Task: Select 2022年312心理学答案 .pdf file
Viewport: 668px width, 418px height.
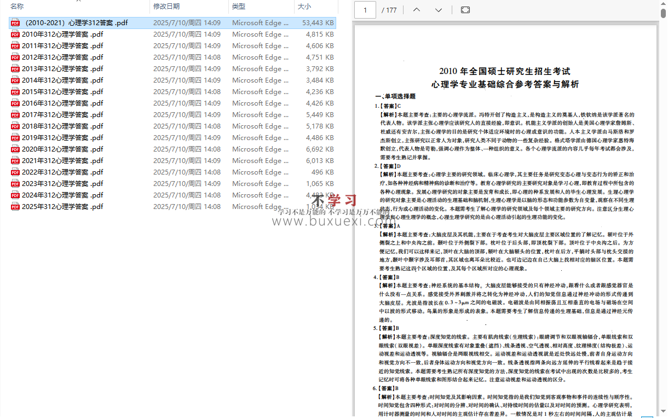Action: 62,172
